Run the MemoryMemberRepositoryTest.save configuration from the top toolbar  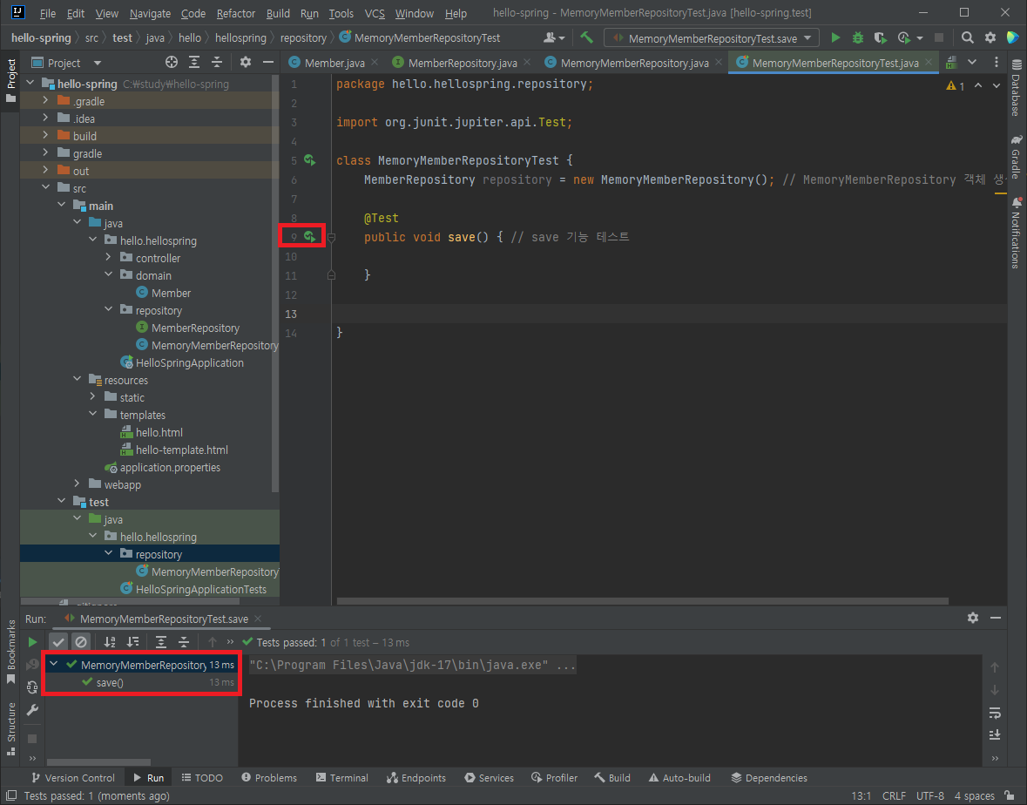(x=835, y=38)
